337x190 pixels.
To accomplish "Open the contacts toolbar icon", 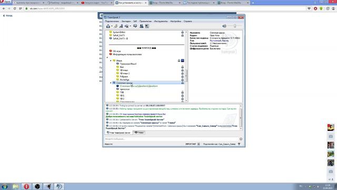I will [x=142, y=26].
